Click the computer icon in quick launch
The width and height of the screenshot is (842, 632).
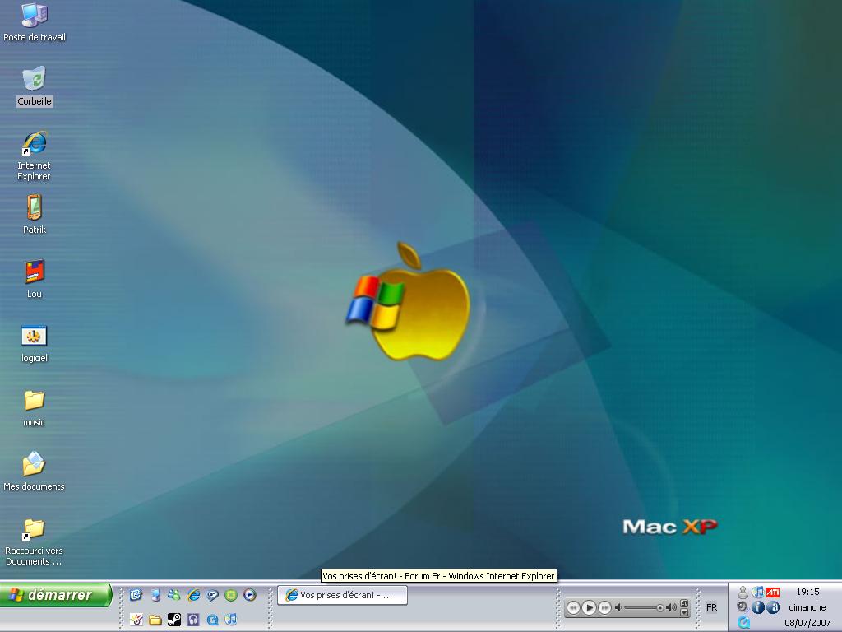pyautogui.click(x=155, y=595)
